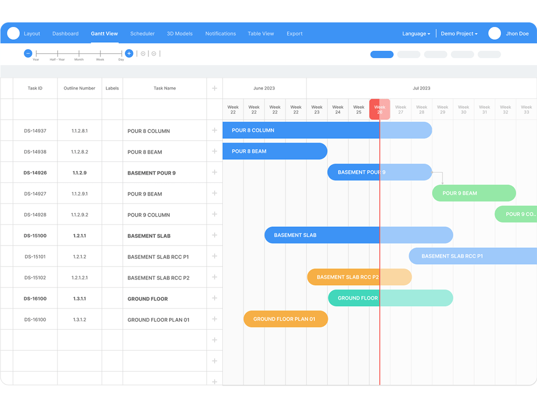Screen dimensions: 537x406
Task: Click the expand-down chevron circle icon
Action: [154, 54]
